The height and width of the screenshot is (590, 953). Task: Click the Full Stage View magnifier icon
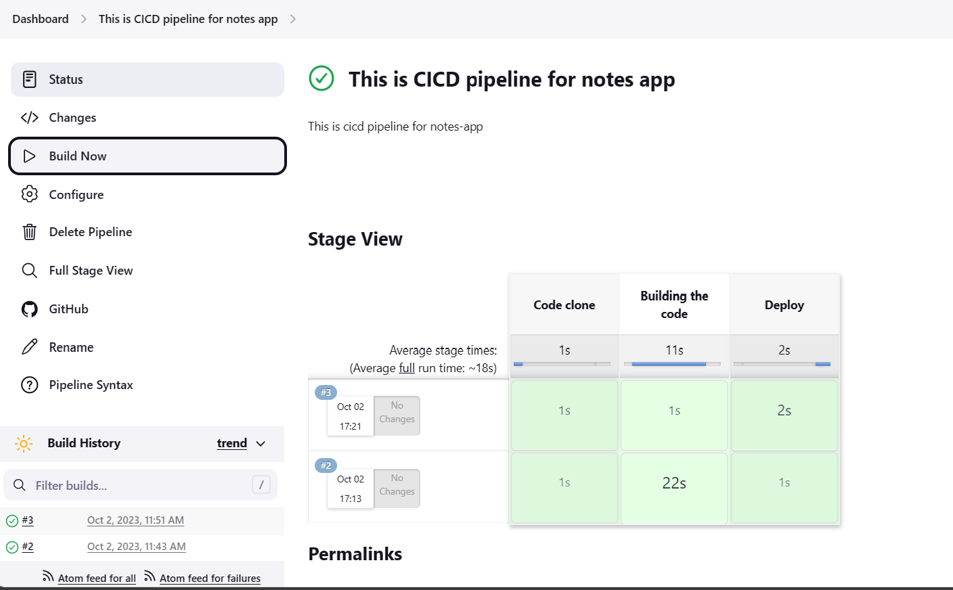click(x=29, y=271)
